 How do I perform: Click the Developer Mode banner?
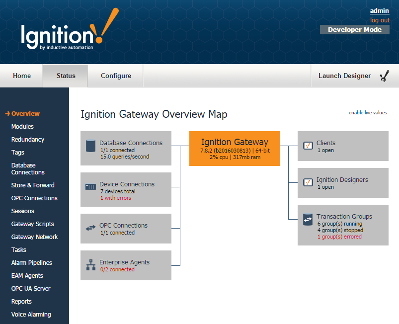[x=355, y=29]
